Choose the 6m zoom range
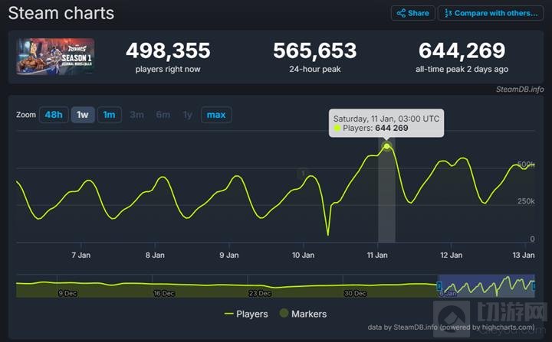Screen dimensions: 552x342 click(x=163, y=115)
